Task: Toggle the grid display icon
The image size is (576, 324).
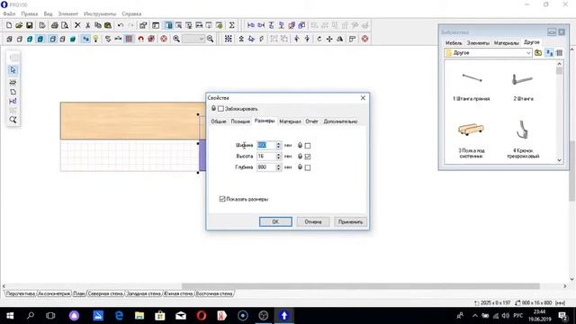Action: click(x=129, y=39)
